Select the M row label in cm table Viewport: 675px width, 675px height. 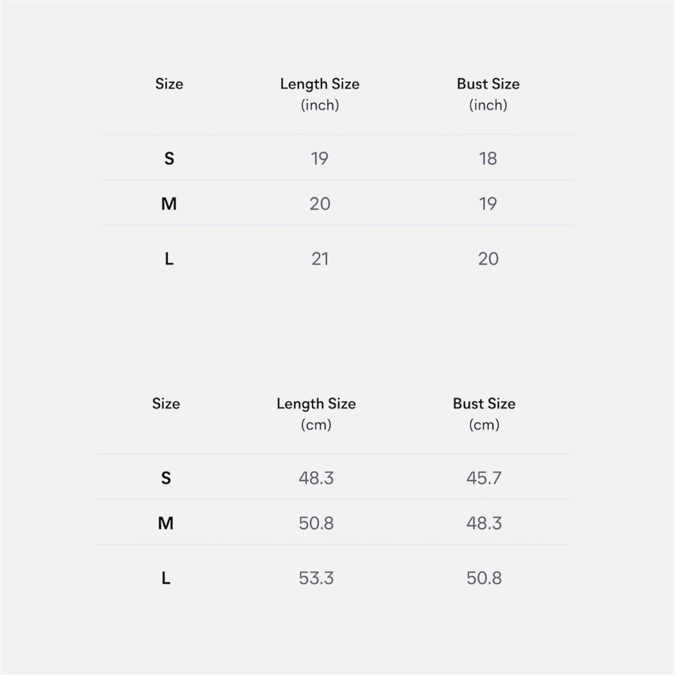tap(166, 523)
